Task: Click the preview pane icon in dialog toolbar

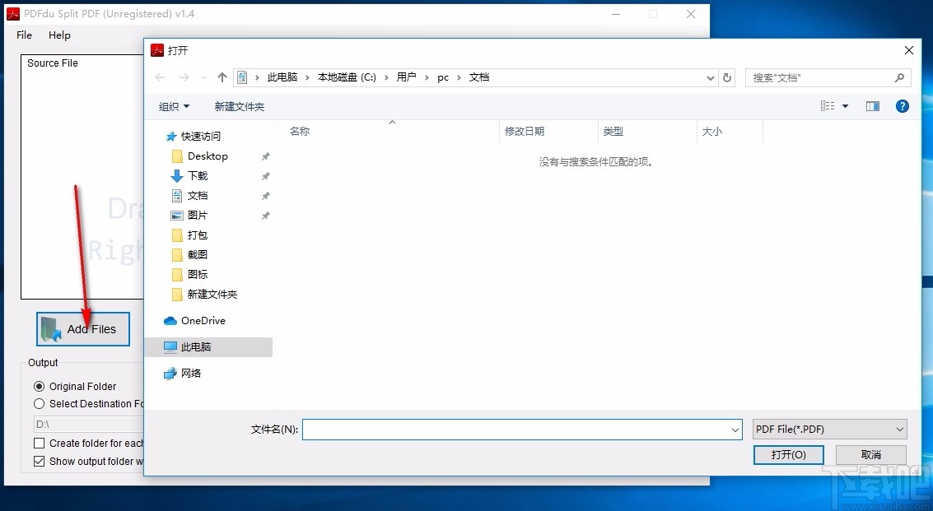Action: point(872,105)
